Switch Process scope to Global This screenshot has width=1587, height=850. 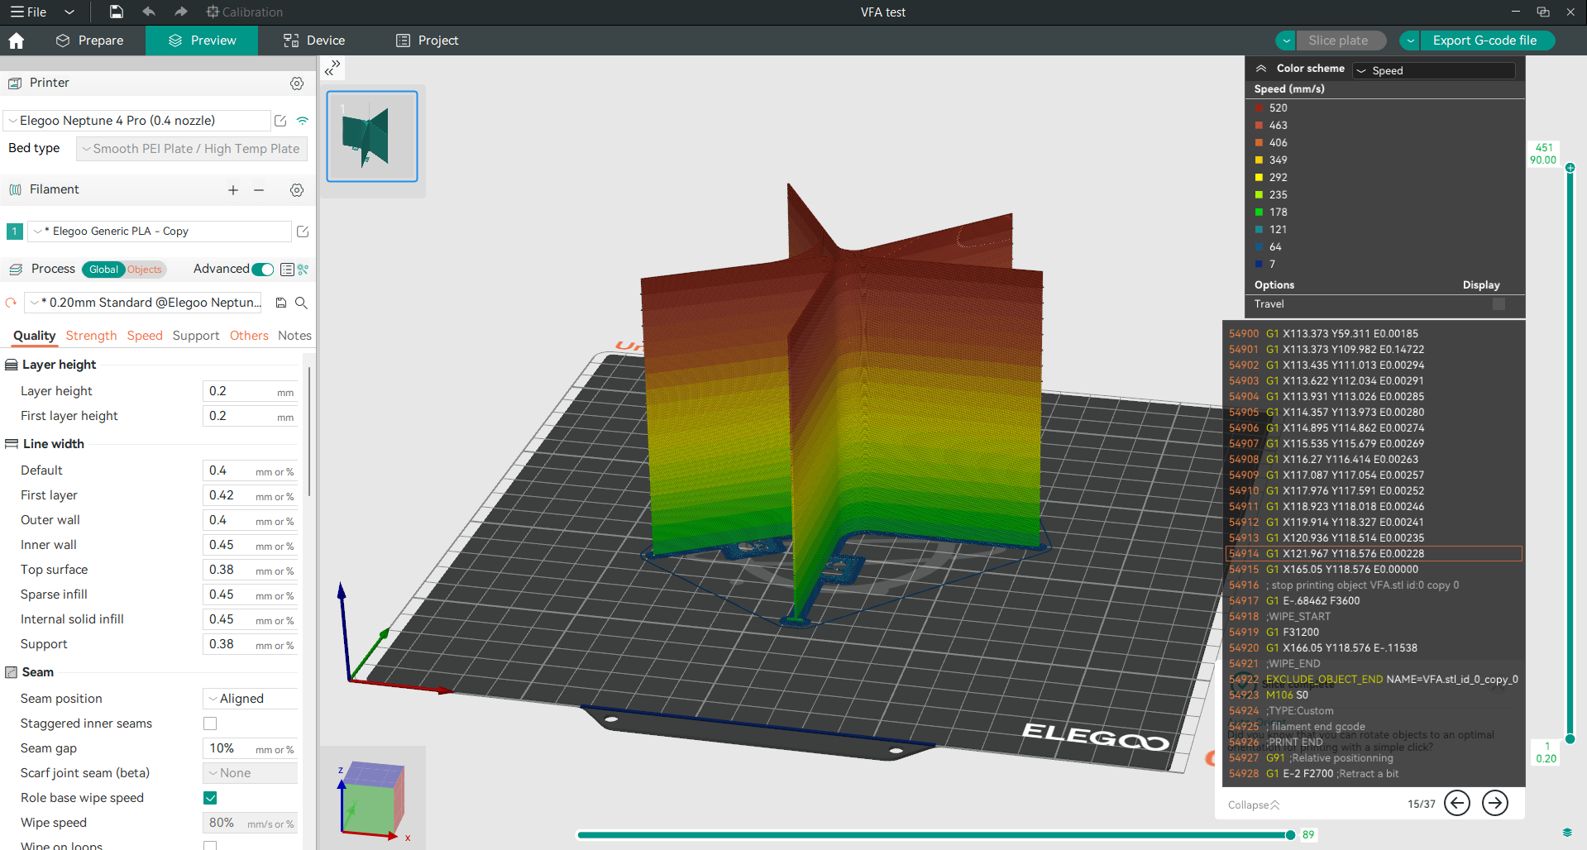click(103, 270)
